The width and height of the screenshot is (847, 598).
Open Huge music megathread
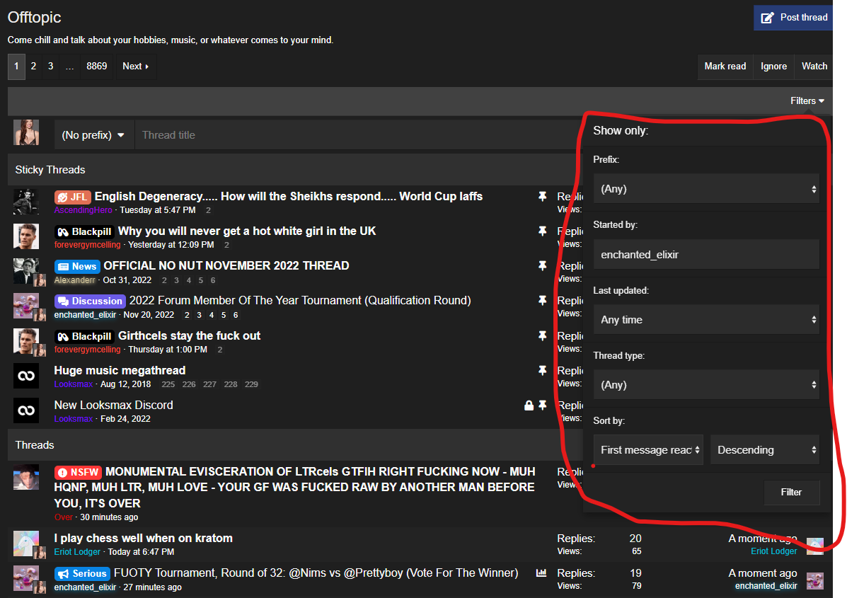120,371
